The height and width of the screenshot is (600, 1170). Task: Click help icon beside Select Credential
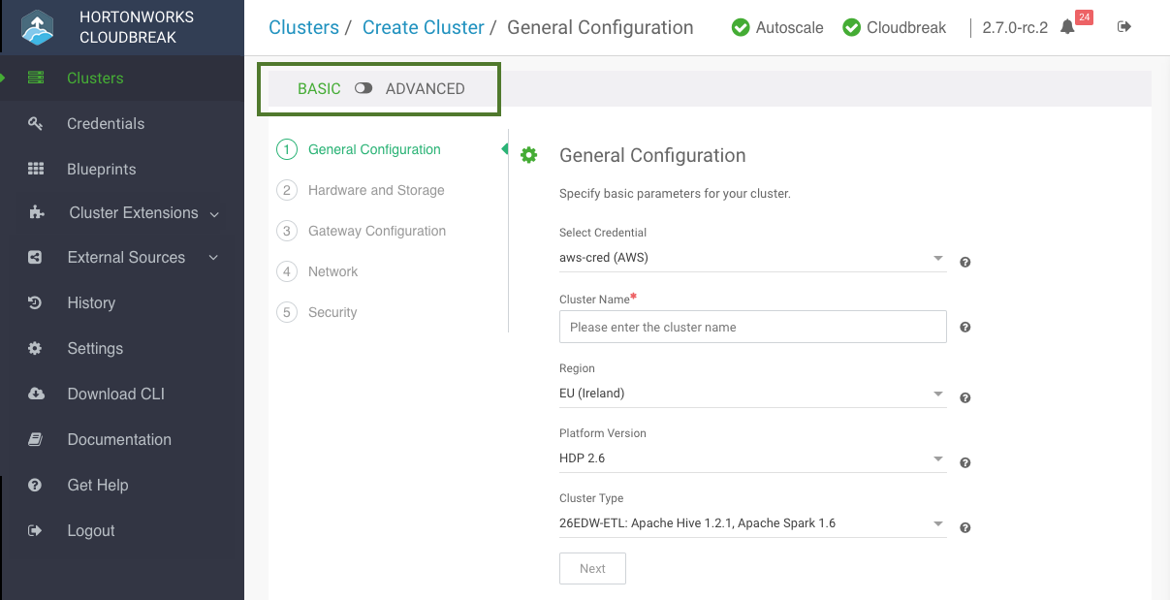(x=965, y=262)
